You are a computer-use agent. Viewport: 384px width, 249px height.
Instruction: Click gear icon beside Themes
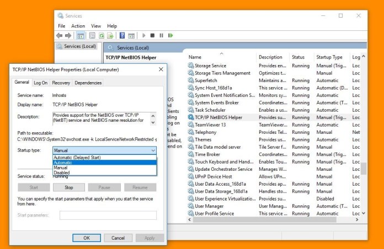point(191,139)
